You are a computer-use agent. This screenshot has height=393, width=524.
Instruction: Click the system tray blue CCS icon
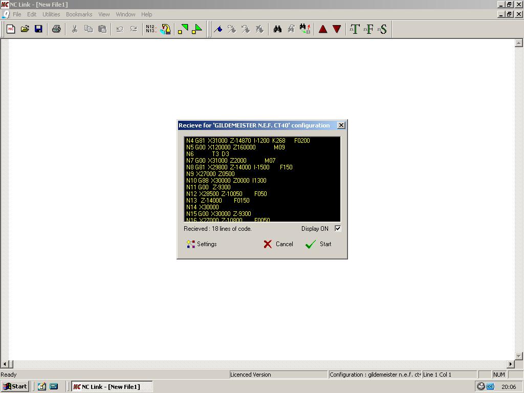pyautogui.click(x=490, y=387)
